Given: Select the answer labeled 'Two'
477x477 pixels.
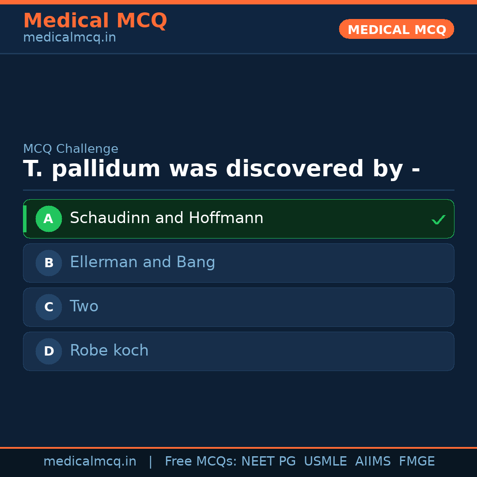Looking at the screenshot, I should click(x=84, y=307).
